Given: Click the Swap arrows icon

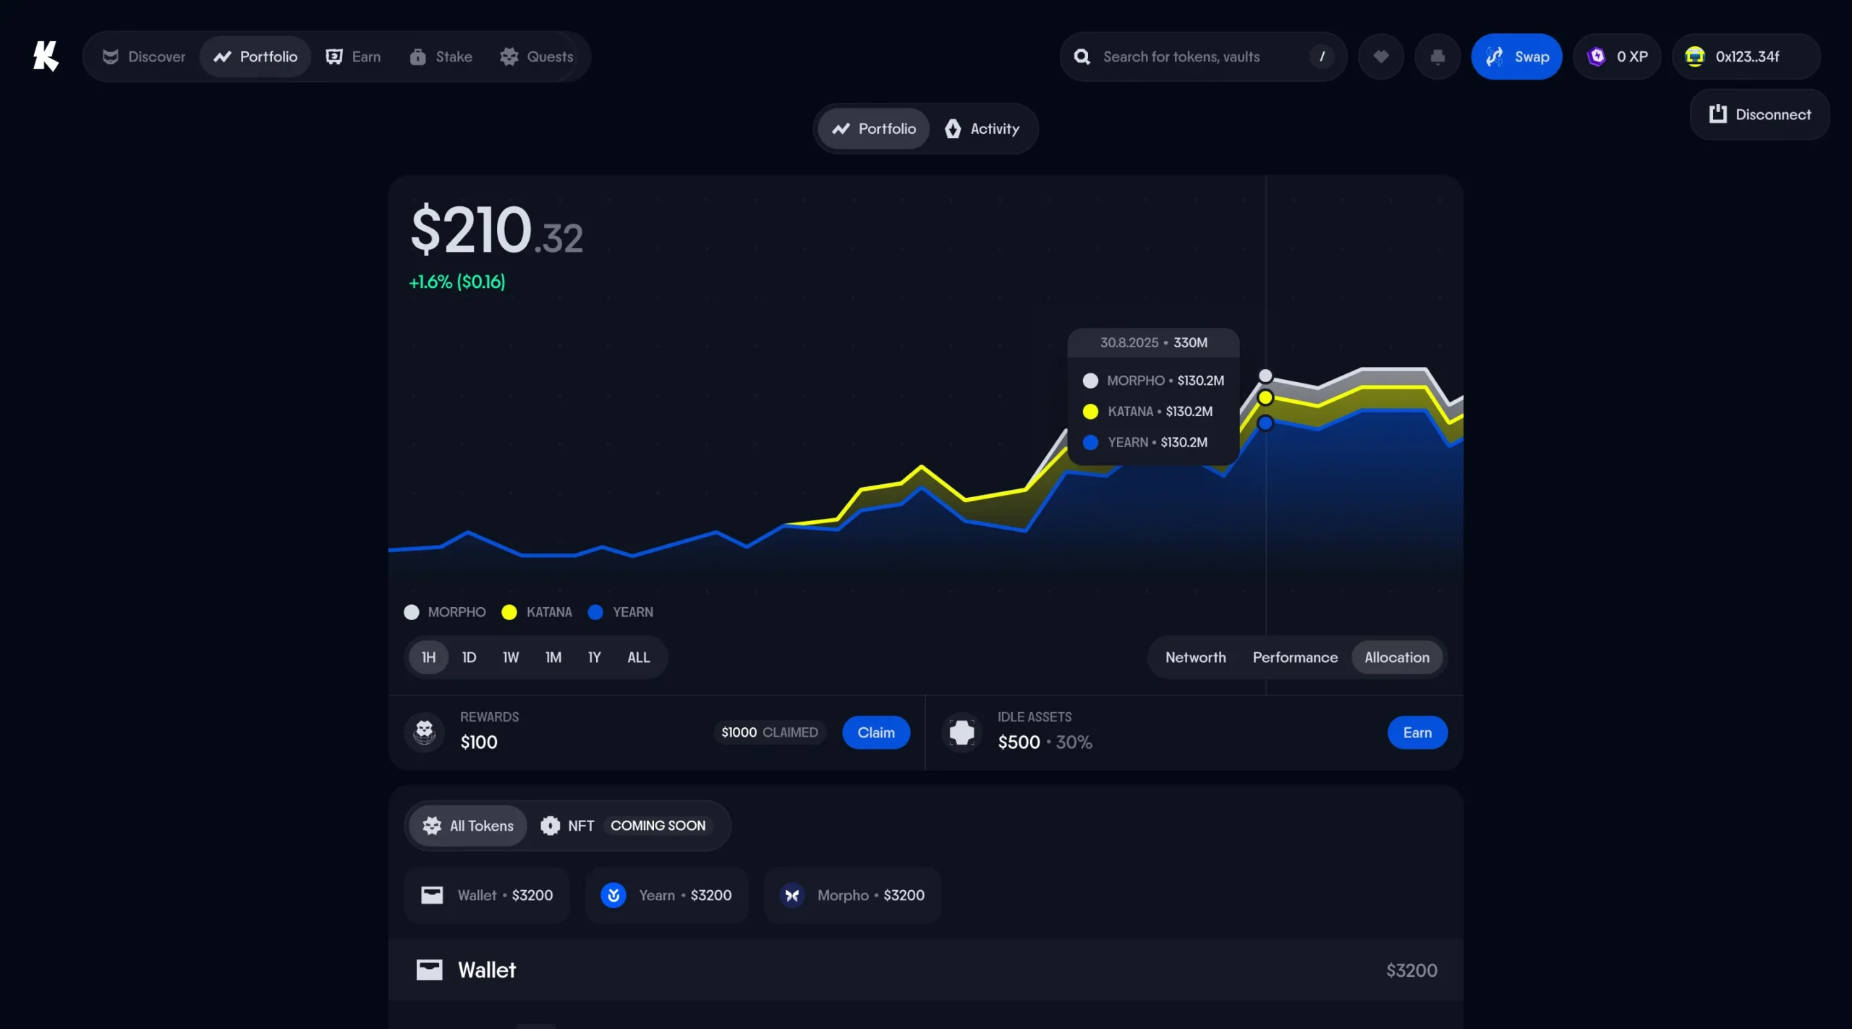Looking at the screenshot, I should 1495,56.
